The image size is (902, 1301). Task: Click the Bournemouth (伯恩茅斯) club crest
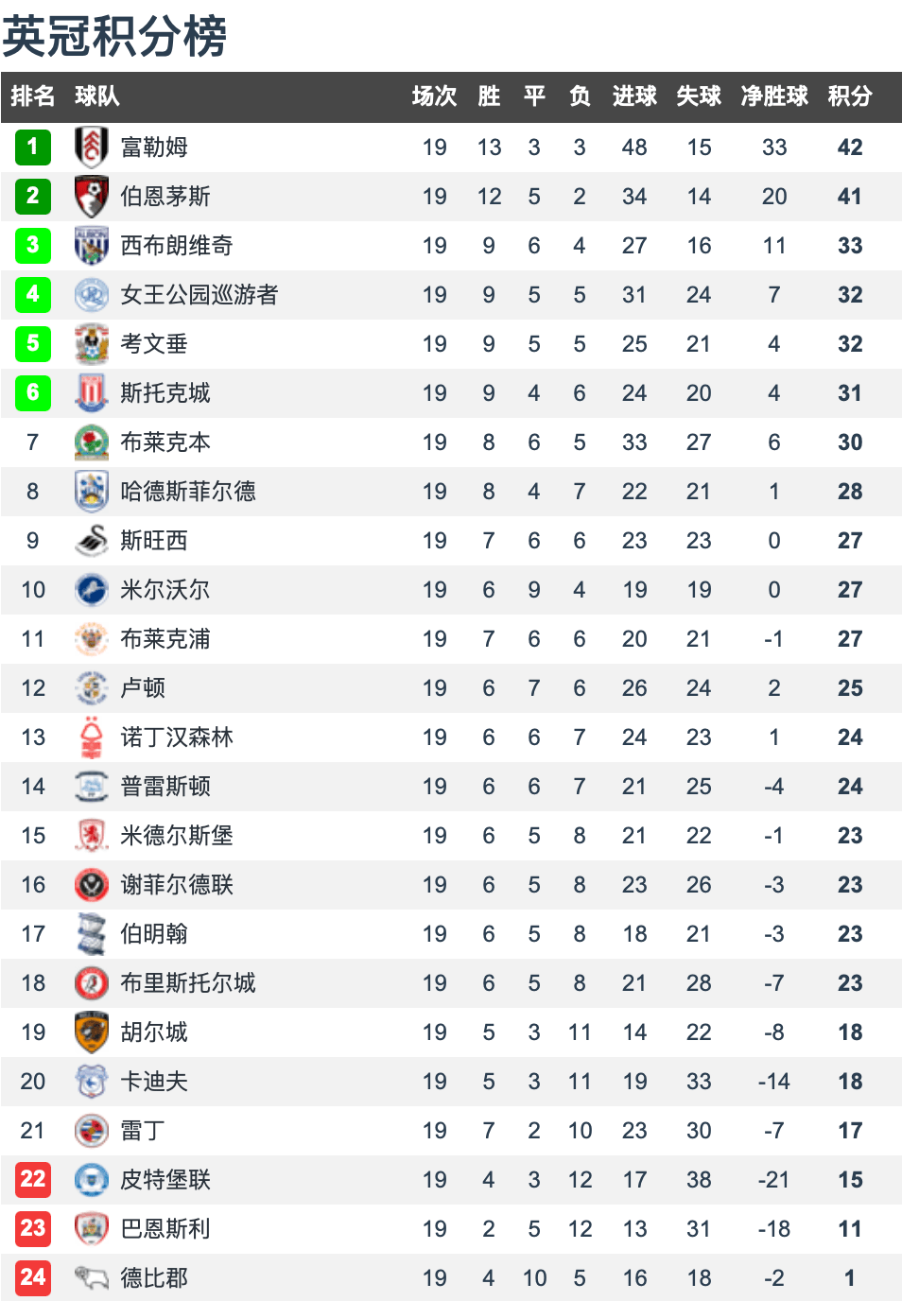[x=92, y=197]
